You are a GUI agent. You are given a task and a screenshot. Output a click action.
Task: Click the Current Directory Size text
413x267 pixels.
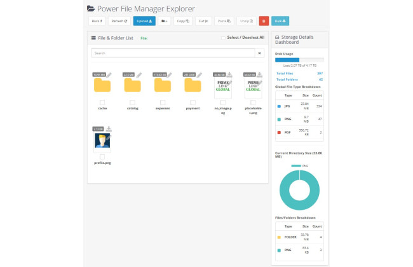click(x=299, y=154)
